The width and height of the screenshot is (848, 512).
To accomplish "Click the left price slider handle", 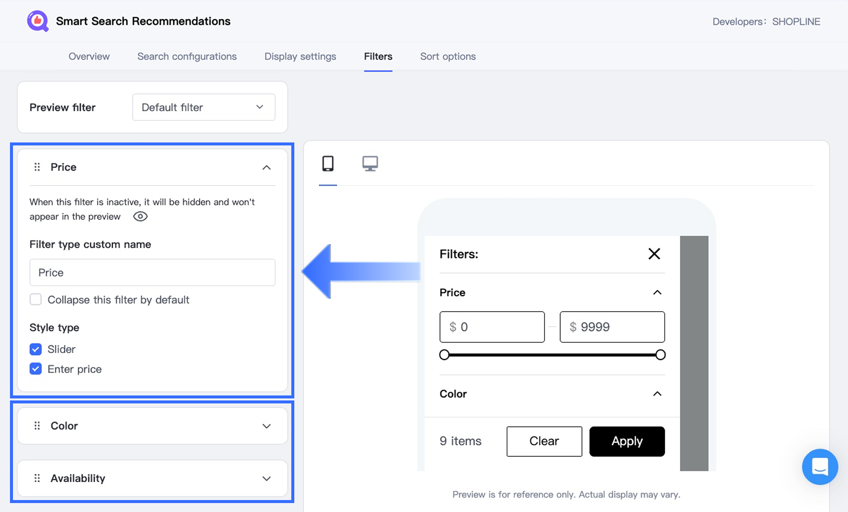I will point(444,355).
